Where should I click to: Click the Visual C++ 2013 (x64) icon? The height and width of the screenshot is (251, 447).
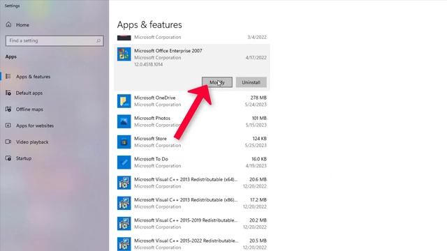pyautogui.click(x=124, y=183)
